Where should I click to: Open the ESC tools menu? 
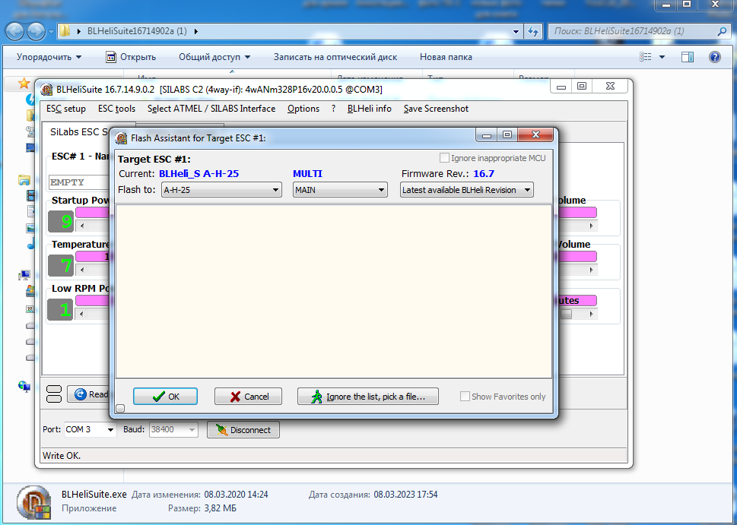[116, 109]
